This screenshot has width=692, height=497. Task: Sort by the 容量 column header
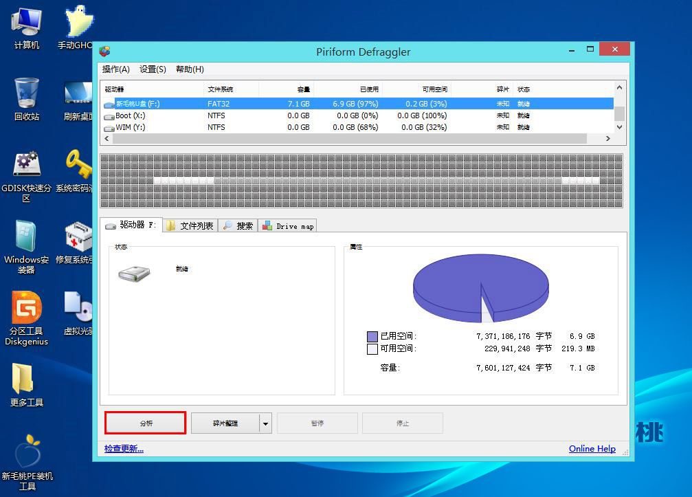286,89
